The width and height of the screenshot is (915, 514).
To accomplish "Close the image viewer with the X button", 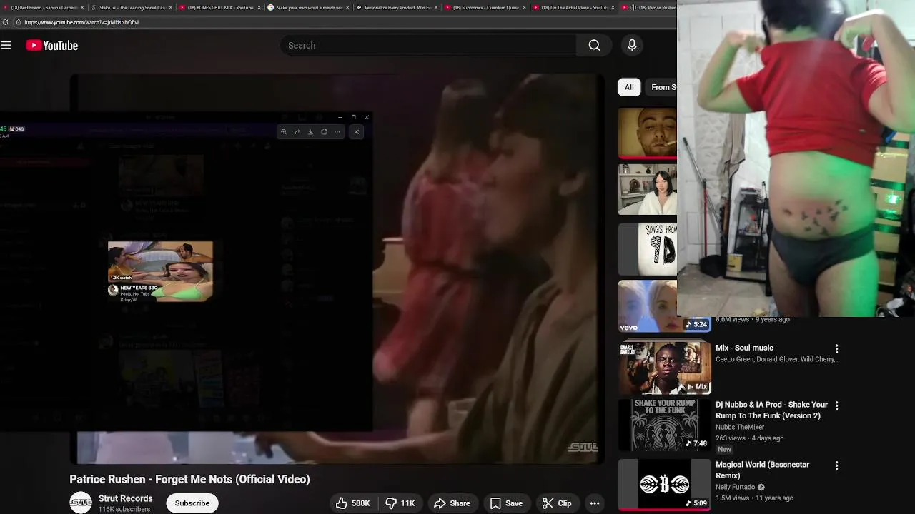I will [x=357, y=132].
